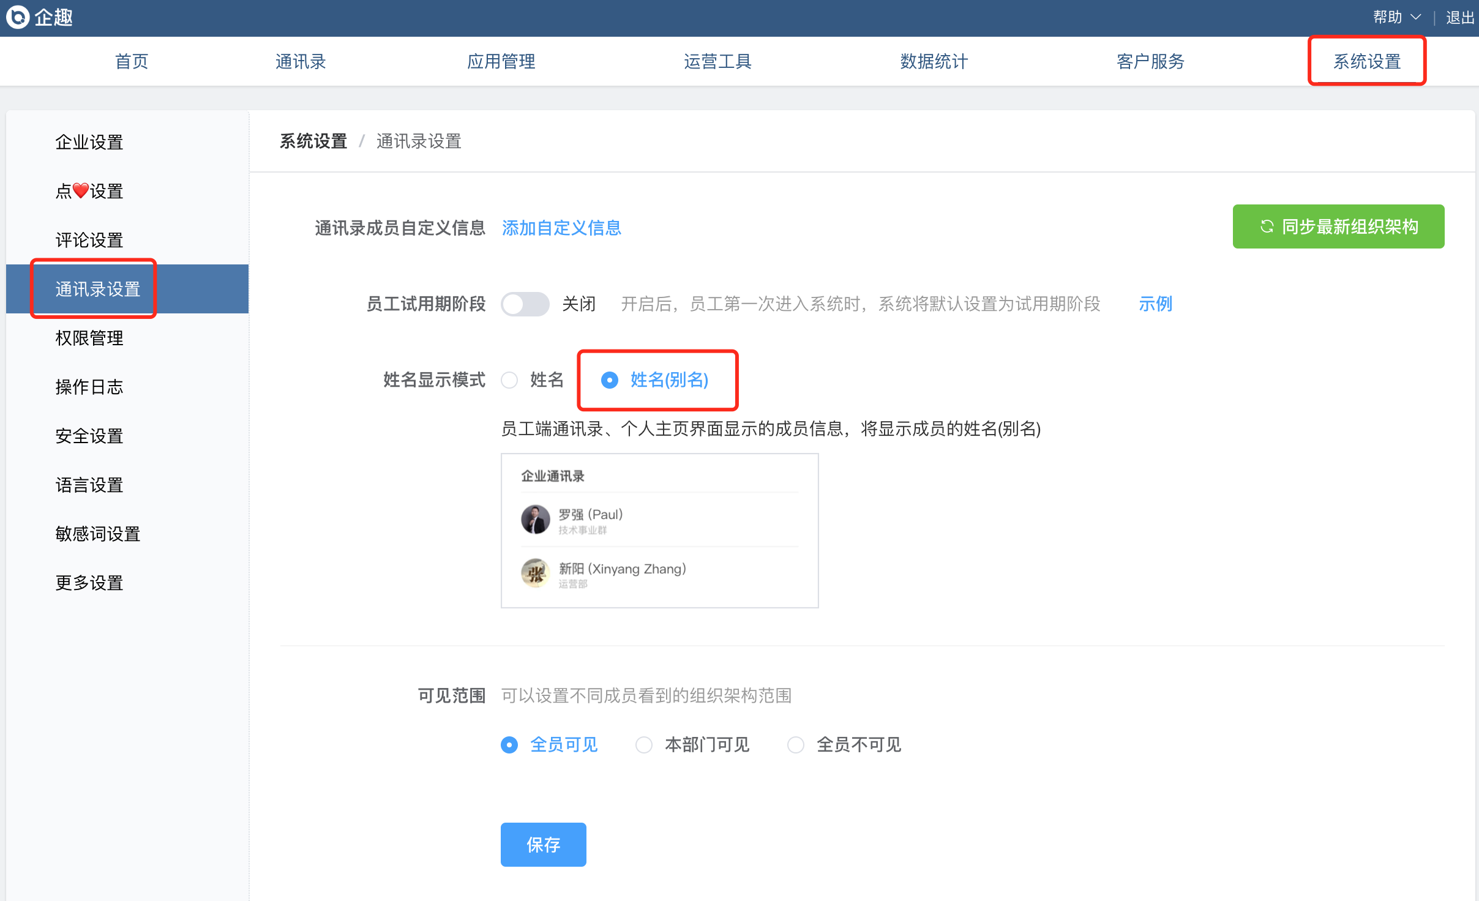The width and height of the screenshot is (1479, 901).
Task: Click 退出 to log out
Action: point(1459,17)
